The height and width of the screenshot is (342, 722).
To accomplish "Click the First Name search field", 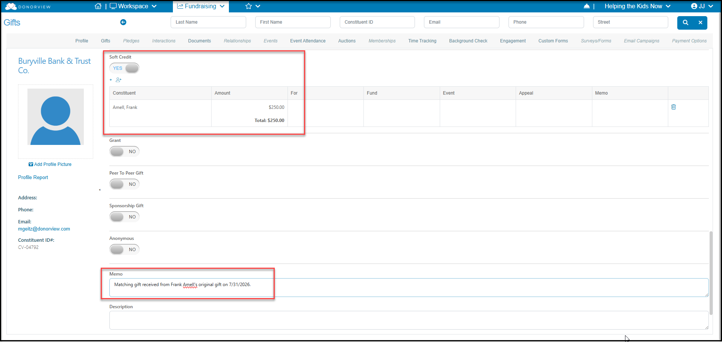I will [293, 22].
